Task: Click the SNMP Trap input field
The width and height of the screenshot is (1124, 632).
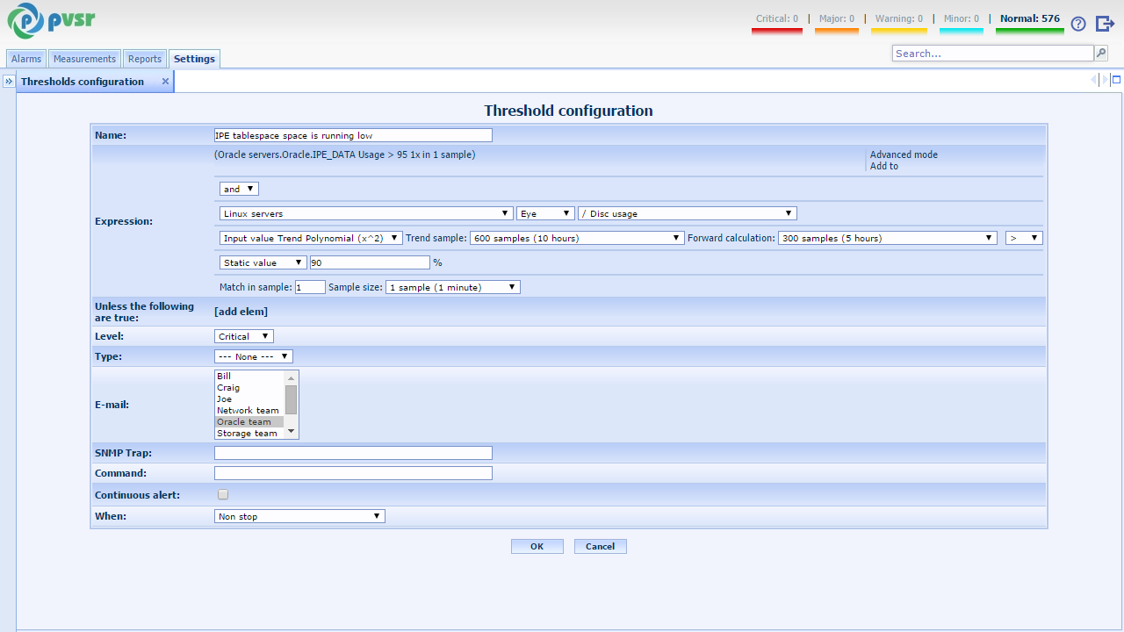Action: [x=353, y=453]
